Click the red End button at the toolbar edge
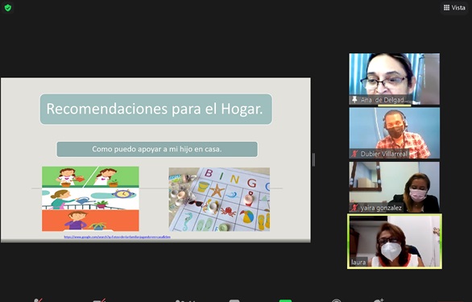 450,301
